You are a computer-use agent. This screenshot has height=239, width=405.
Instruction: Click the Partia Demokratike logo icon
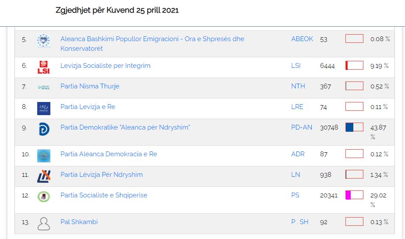click(x=43, y=129)
